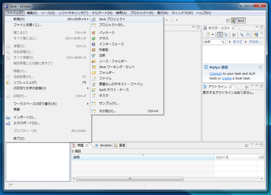271x195 pixels.
Task: Click the hide completed tasks icon
Action: coord(242,35)
